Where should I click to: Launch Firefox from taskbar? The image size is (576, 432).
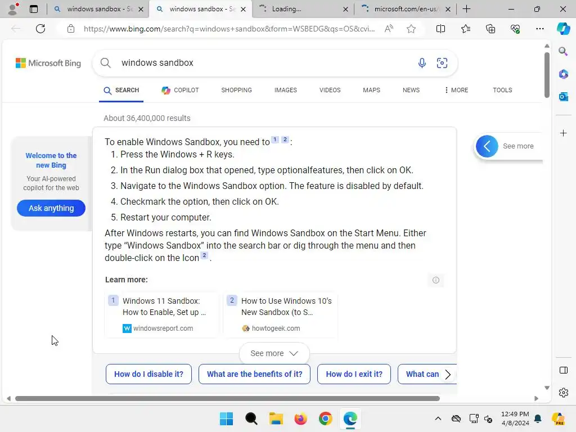300,418
